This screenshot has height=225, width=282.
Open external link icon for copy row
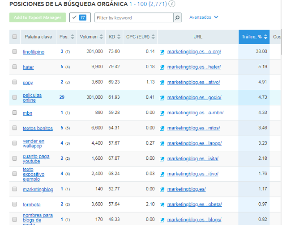(162, 83)
